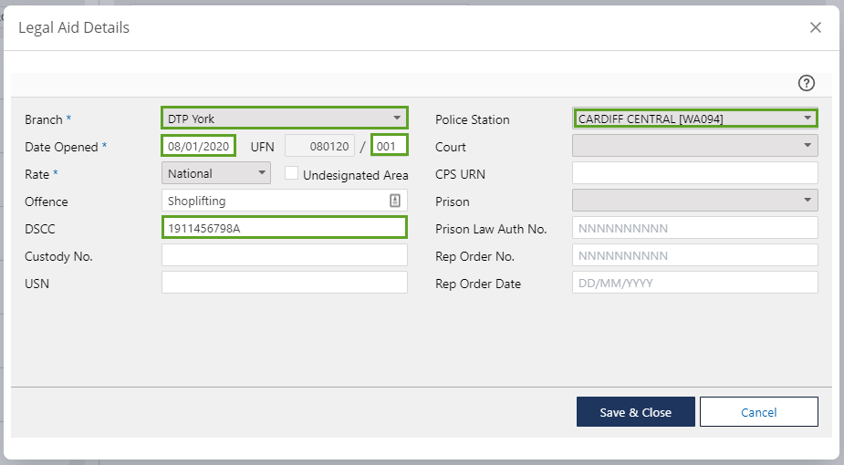844x465 pixels.
Task: Select the Prison Law Auth No. field
Action: pyautogui.click(x=694, y=228)
